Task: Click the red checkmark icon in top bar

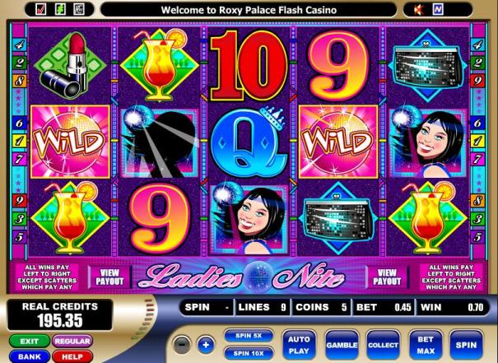Action: pos(40,10)
